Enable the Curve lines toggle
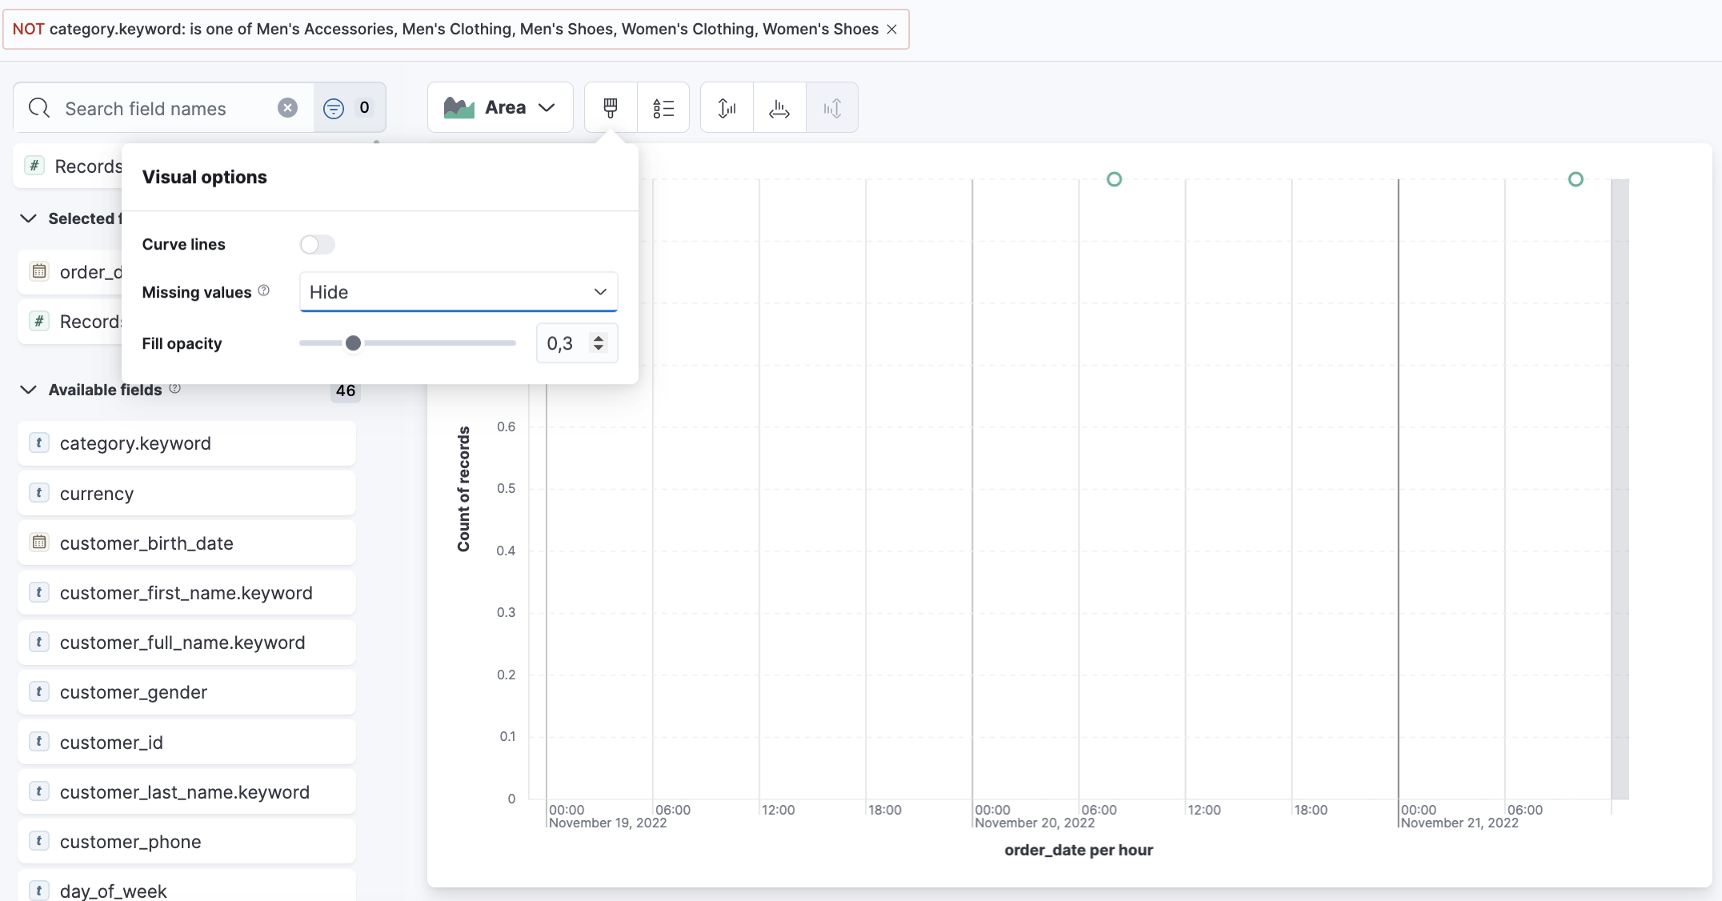This screenshot has height=901, width=1722. click(x=317, y=244)
